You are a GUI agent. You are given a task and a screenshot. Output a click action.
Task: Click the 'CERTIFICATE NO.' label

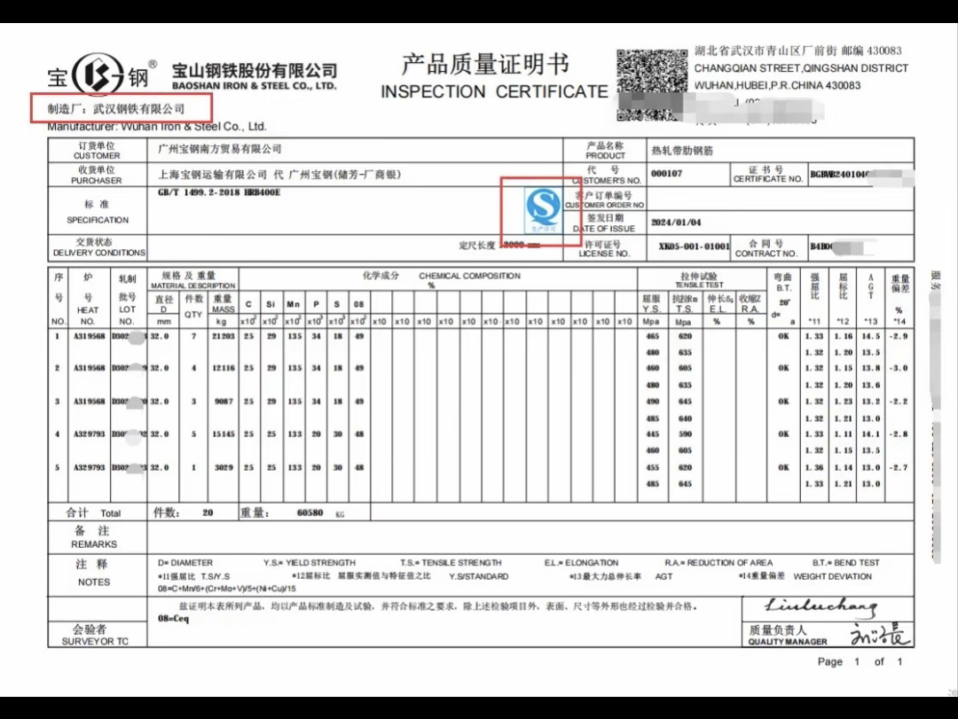(x=768, y=179)
